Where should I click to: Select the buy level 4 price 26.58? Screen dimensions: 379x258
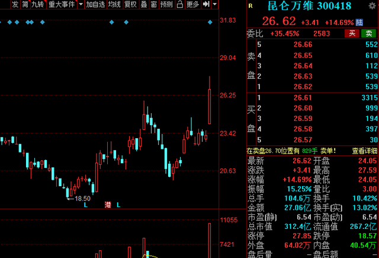303,129
